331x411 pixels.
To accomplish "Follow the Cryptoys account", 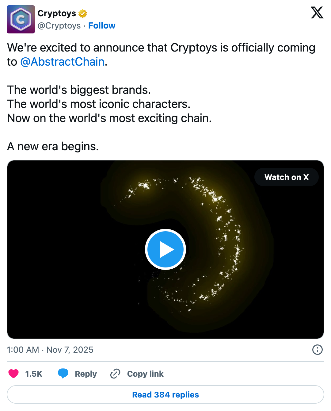I will point(102,26).
